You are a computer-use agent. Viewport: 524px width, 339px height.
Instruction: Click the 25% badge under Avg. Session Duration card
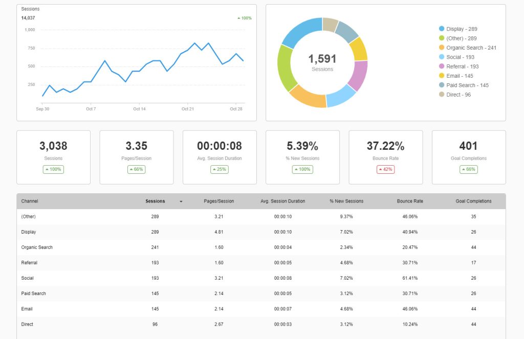(x=219, y=169)
